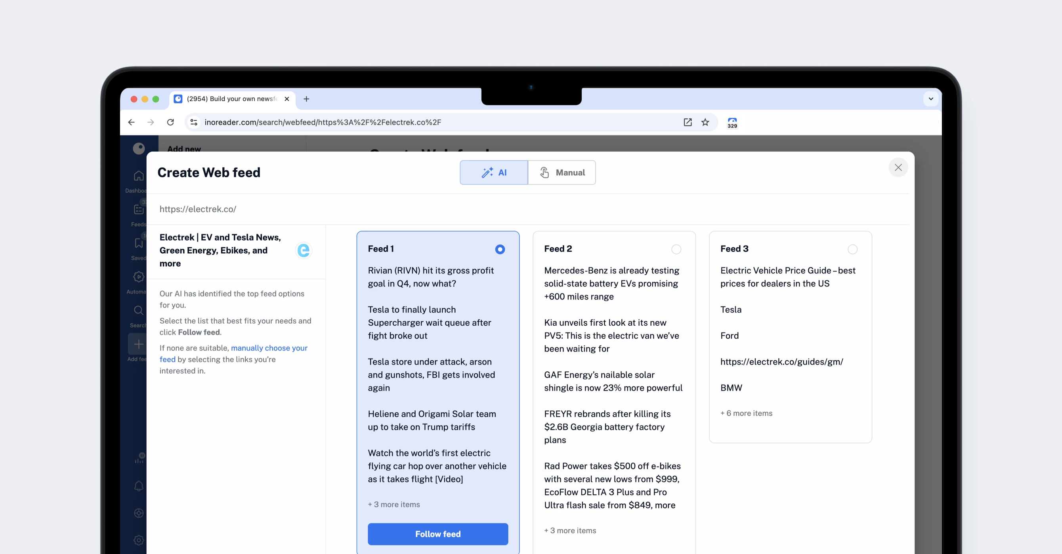1062x554 pixels.
Task: Open the notifications bell icon
Action: tap(139, 486)
